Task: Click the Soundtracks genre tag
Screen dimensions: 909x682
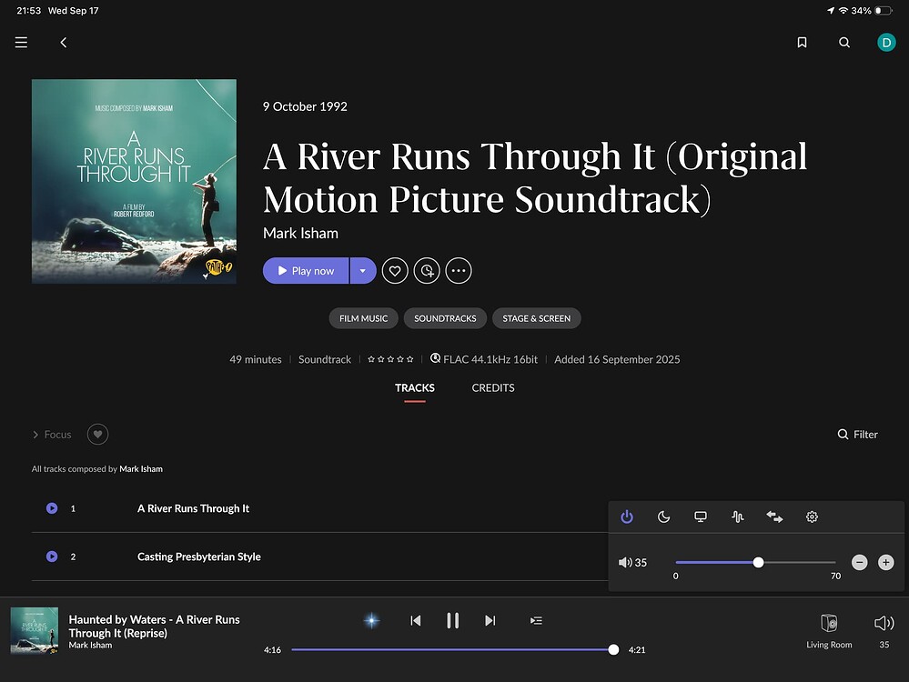Action: point(445,318)
